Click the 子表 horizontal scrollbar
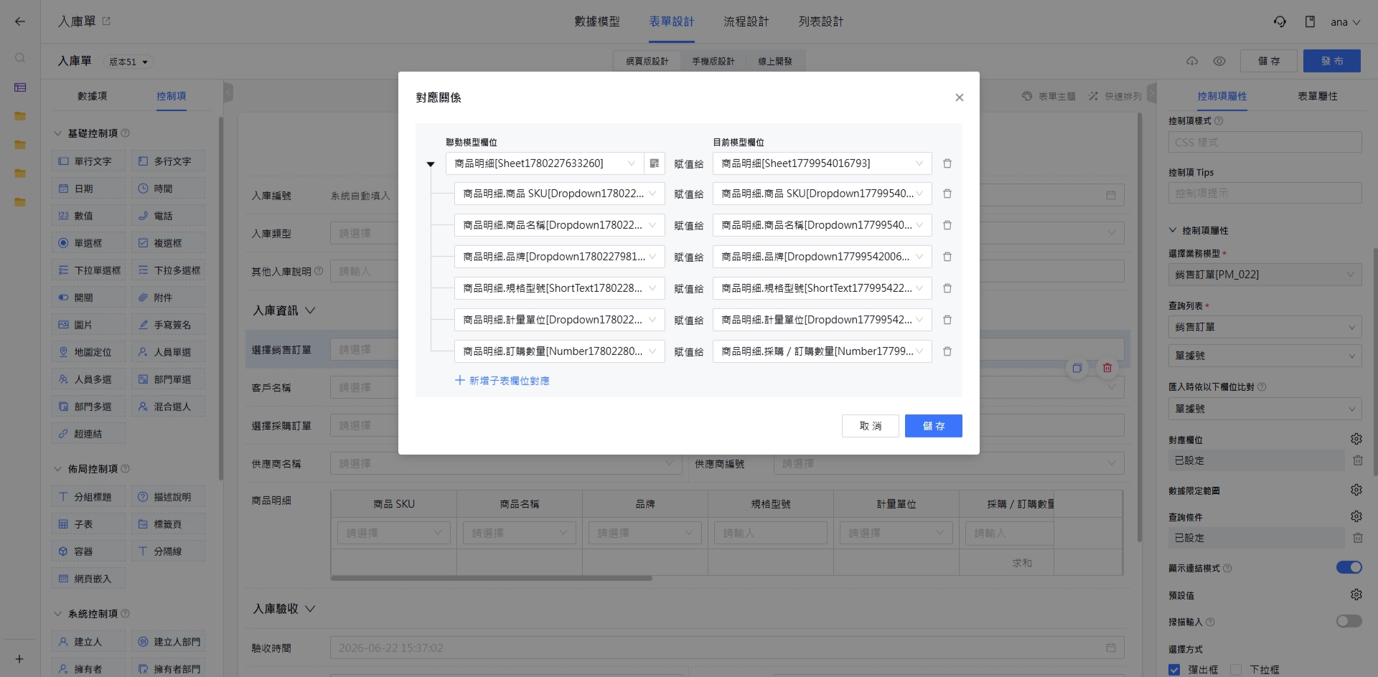This screenshot has height=677, width=1378. [x=491, y=578]
